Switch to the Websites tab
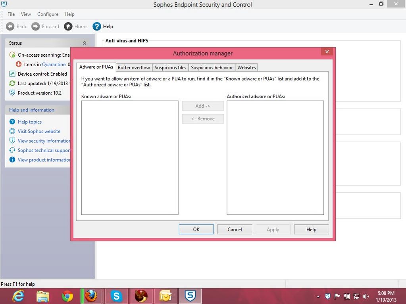The image size is (406, 304). pos(247,67)
